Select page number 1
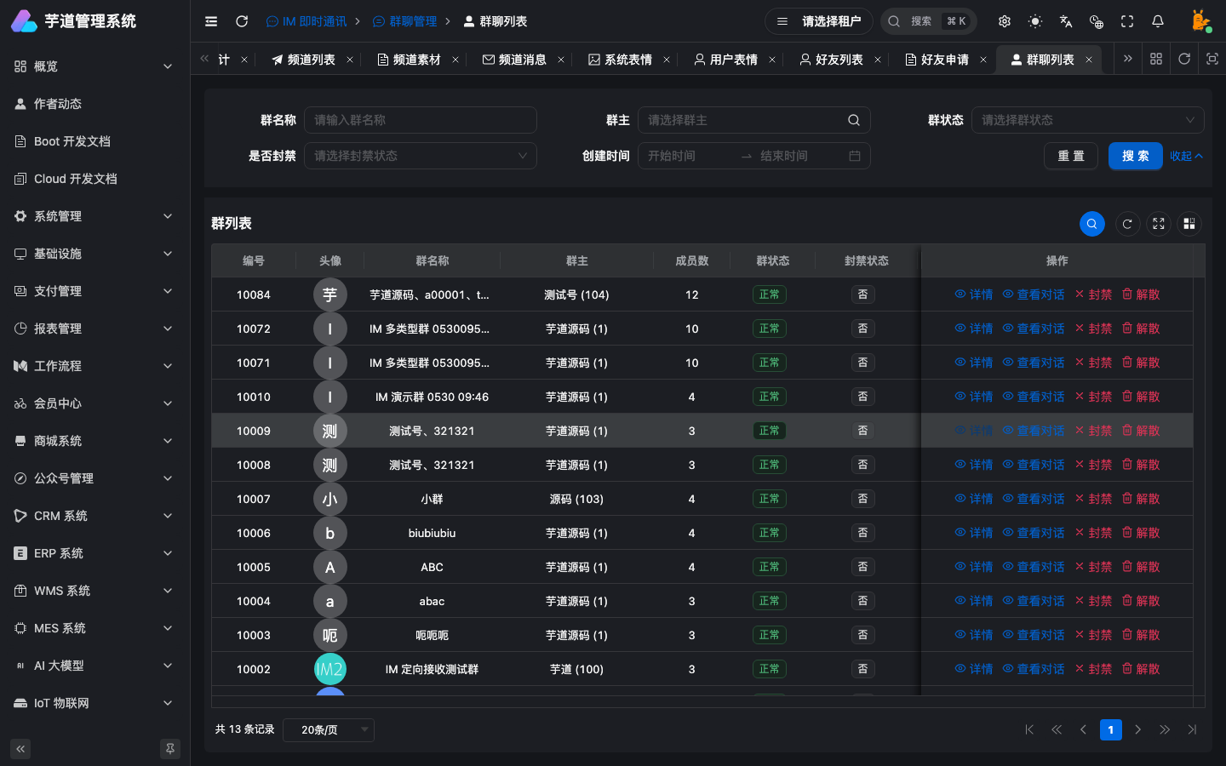The image size is (1226, 766). [1110, 729]
